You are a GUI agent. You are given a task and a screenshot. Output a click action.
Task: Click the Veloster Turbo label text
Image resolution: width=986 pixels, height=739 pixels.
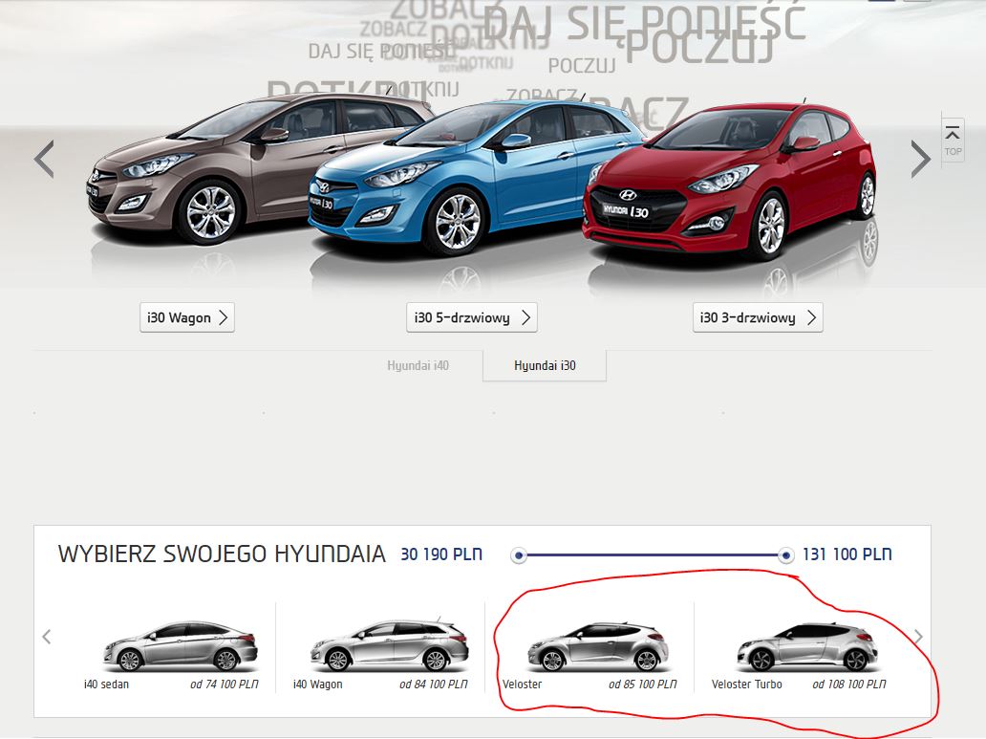746,685
